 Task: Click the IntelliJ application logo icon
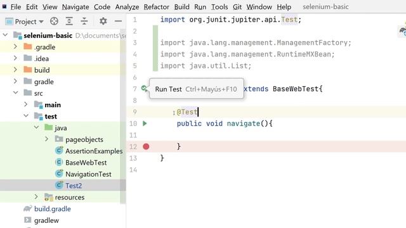pos(4,6)
